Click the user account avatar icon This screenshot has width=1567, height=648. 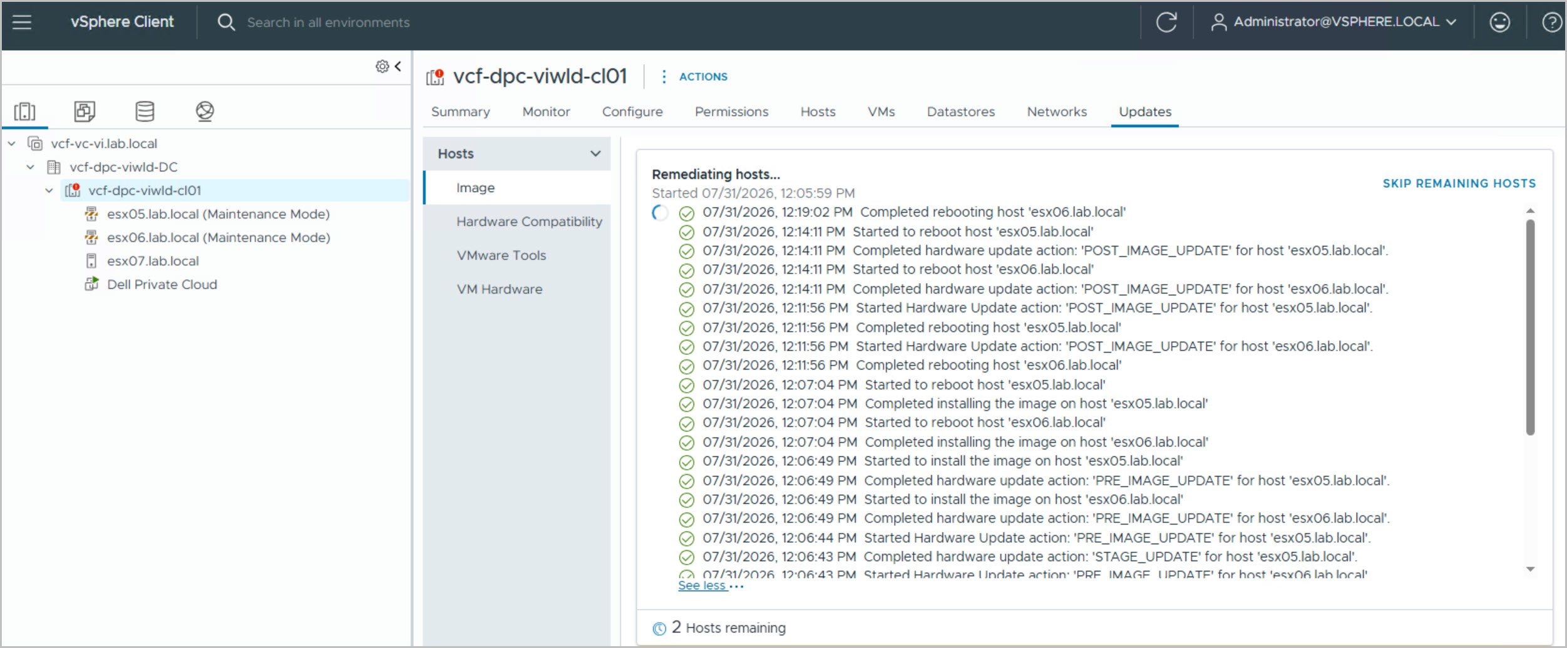point(1218,23)
